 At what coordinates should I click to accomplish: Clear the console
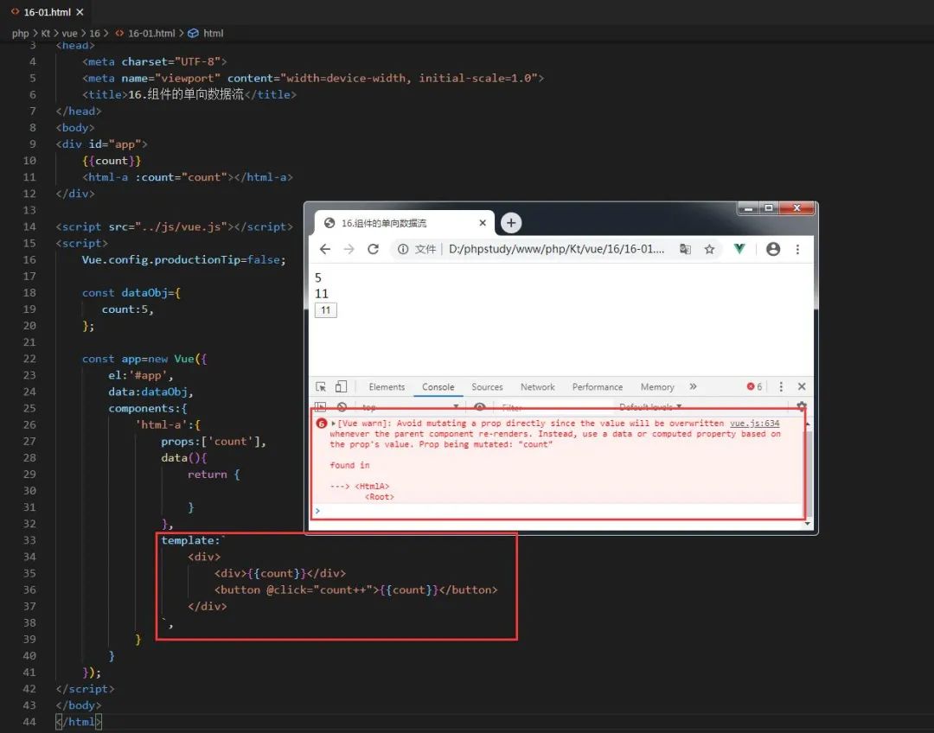tap(342, 406)
